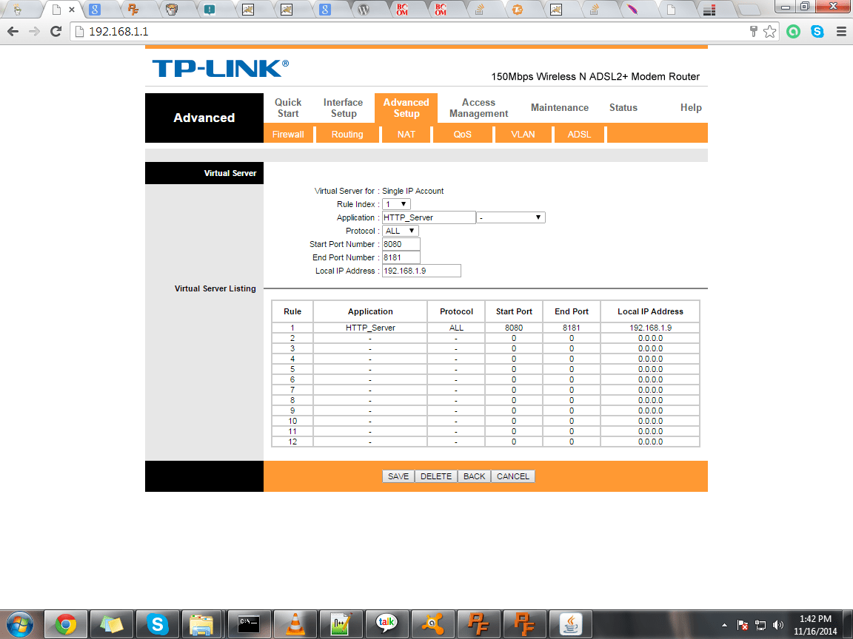Go back using the browser back arrow
Viewport: 853px width, 639px height.
(13, 32)
